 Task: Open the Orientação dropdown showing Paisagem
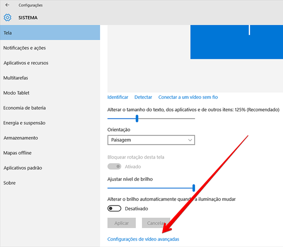(151, 140)
